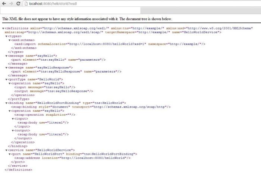261x179 pixels.
Task: Collapse the input node in binding
Action: pos(12,119)
